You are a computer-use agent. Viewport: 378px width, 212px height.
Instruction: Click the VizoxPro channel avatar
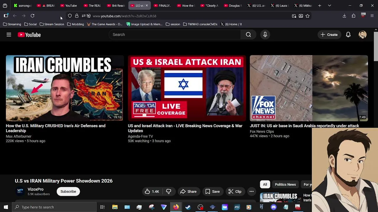[20, 192]
